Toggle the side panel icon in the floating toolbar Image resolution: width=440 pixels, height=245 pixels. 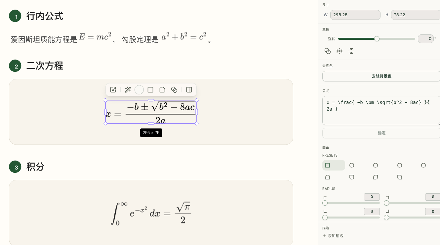tap(189, 90)
